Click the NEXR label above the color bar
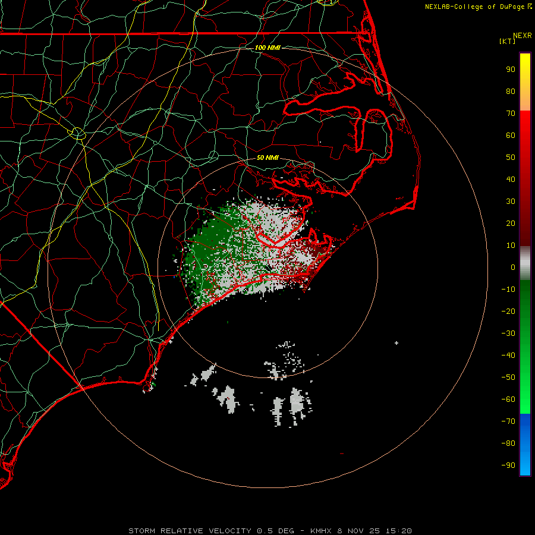This screenshot has height=535, width=535. tap(523, 36)
